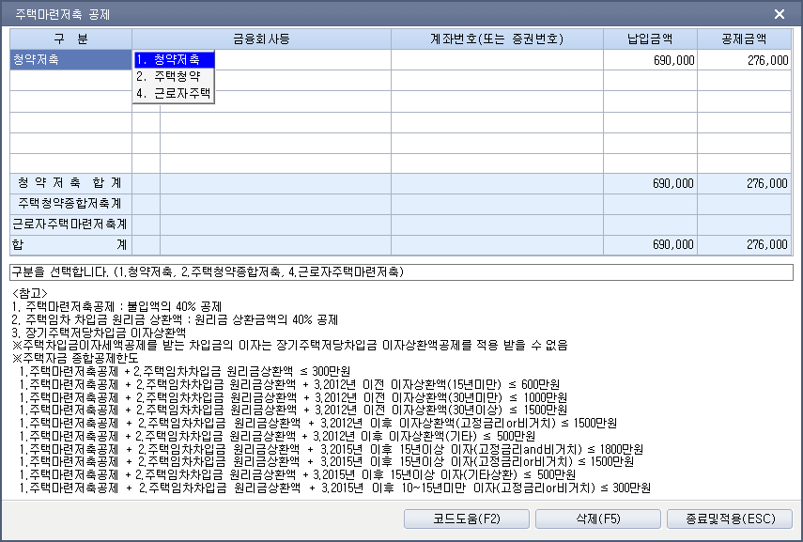Click the ※주택자금 종합공제한도 line
Screen dimensions: 803x542
point(75,358)
